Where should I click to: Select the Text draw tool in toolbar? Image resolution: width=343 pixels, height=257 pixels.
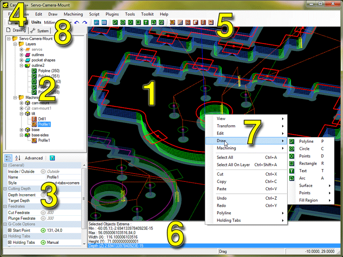click(146, 22)
